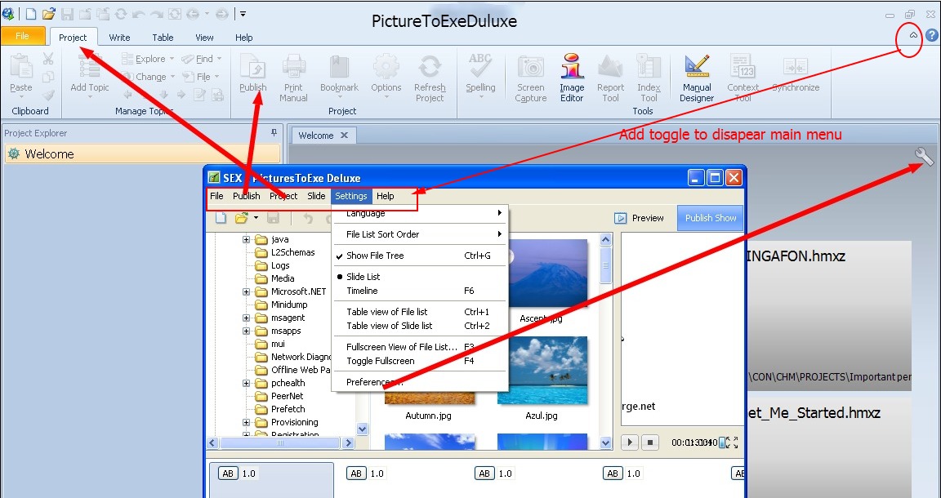Image resolution: width=941 pixels, height=498 pixels.
Task: Click the Help question mark icon
Action: [x=931, y=36]
